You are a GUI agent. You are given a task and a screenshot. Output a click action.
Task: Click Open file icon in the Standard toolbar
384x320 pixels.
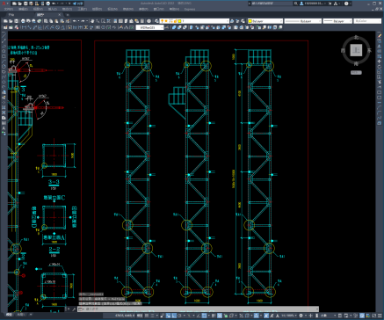click(x=11, y=21)
